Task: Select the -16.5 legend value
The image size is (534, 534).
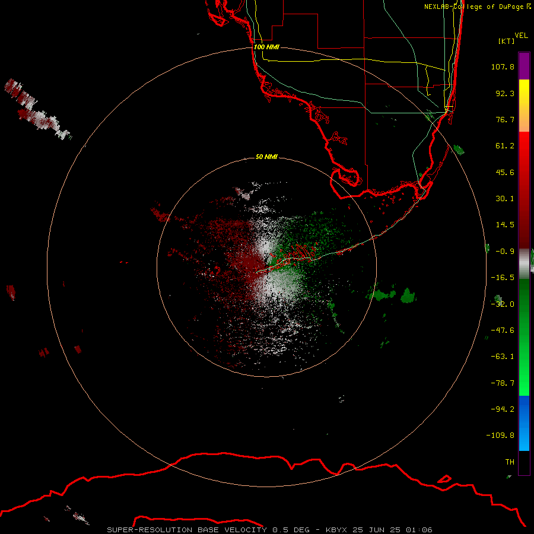Action: 503,278
